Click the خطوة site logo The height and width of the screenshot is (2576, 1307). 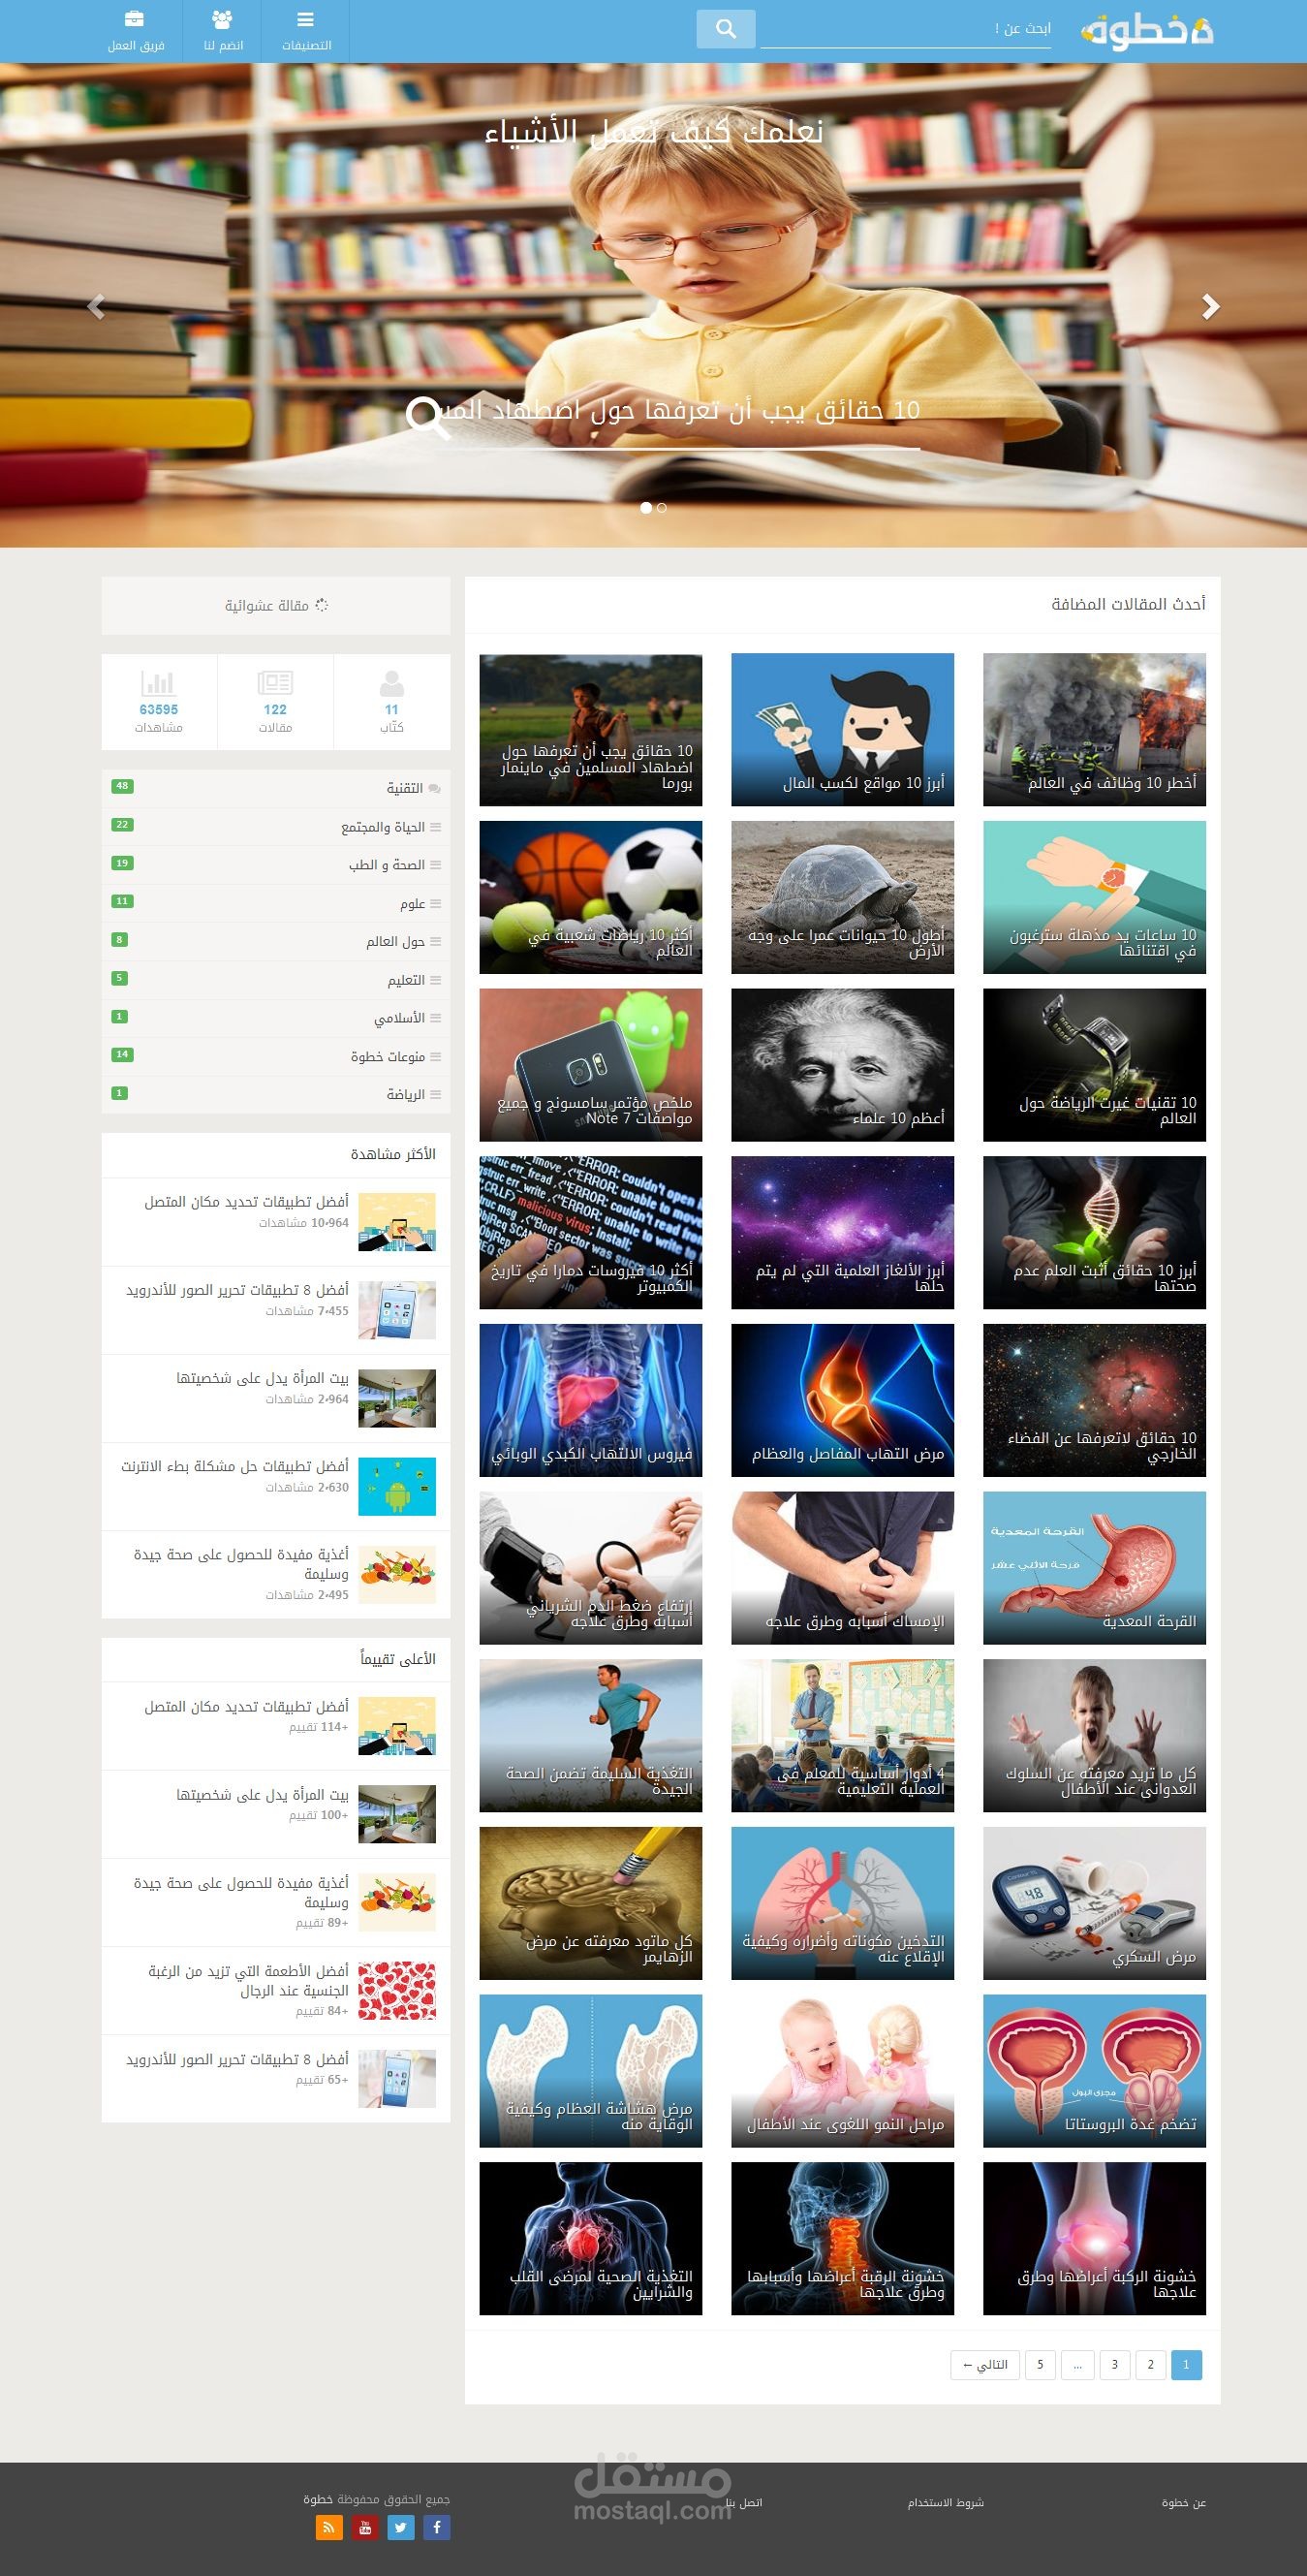[1147, 30]
